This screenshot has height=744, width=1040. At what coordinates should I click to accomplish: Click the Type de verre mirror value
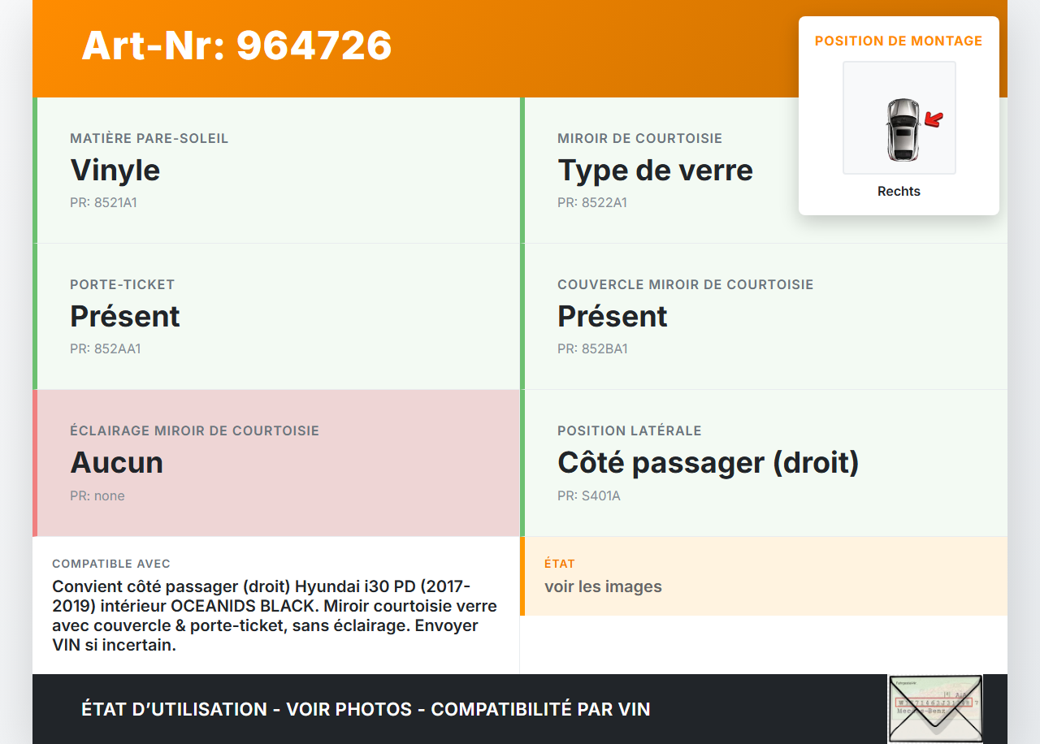[x=655, y=171]
